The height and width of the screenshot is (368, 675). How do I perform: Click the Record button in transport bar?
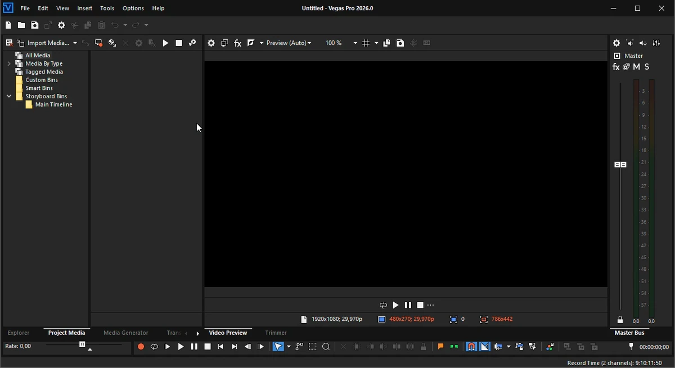click(141, 347)
